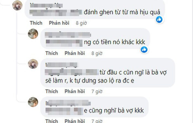Viewport: 193px width, 123px height.
Task: Open blurred author name on the top comment
Action: pyautogui.click(x=46, y=6)
